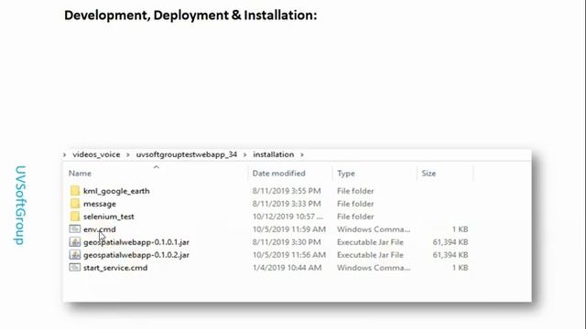Open the chevron after installation breadcrumb

[x=302, y=154]
